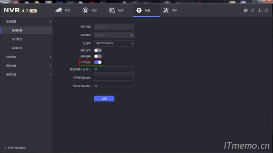Open the 分辨率 resolution dropdown

114,43
